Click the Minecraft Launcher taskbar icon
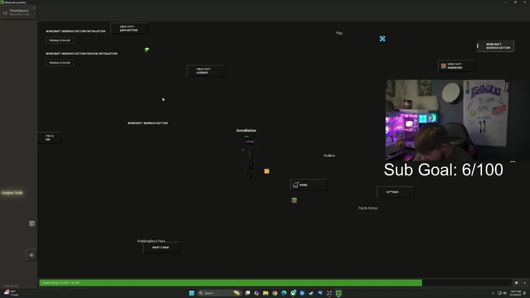Viewport: 530px width, 298px height. click(x=338, y=293)
